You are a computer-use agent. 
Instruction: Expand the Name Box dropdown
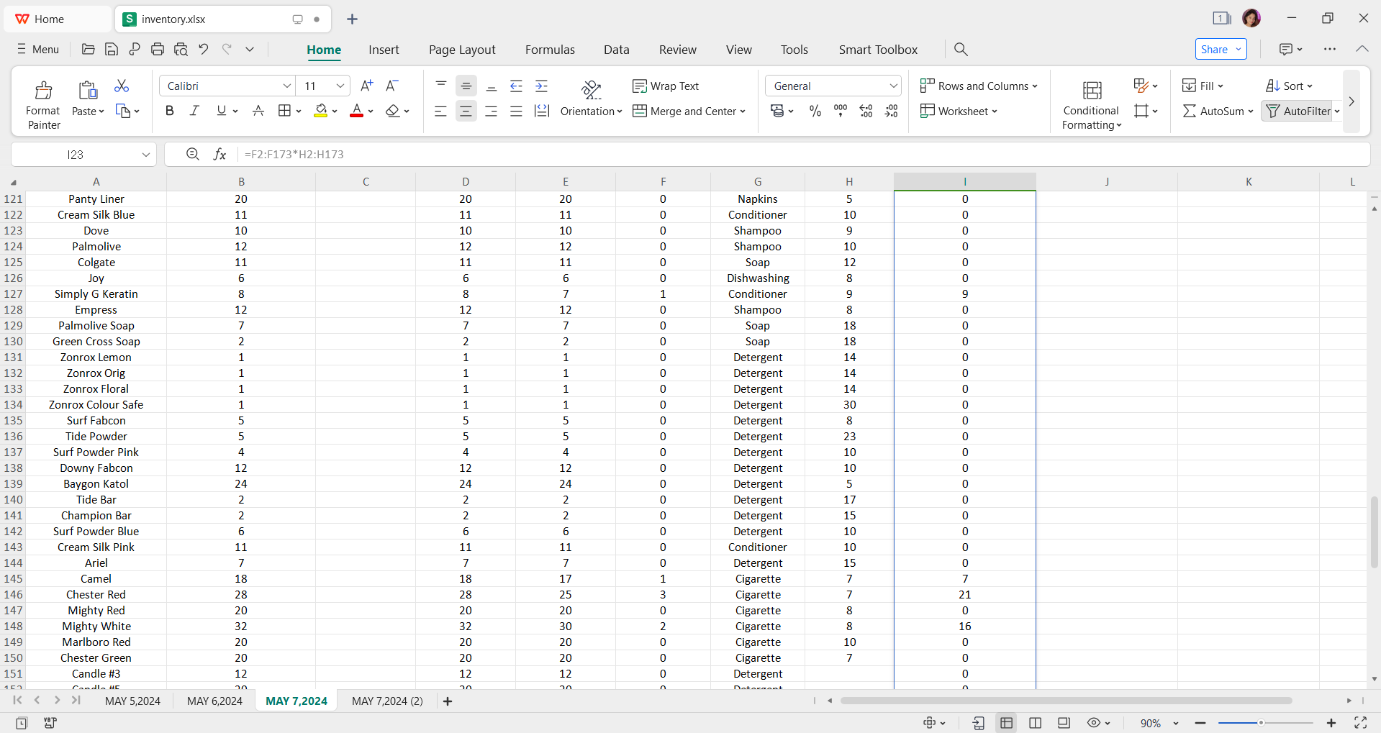pyautogui.click(x=146, y=155)
